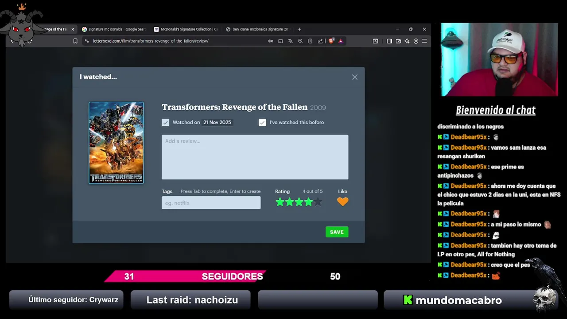Click the Transformers movie poster thumbnail
This screenshot has width=567, height=319.
pyautogui.click(x=116, y=143)
